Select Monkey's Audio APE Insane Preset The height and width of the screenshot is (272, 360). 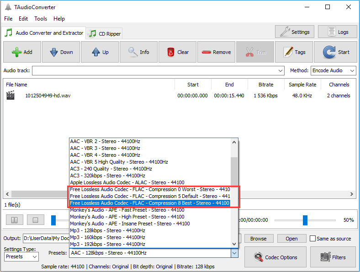click(150, 224)
